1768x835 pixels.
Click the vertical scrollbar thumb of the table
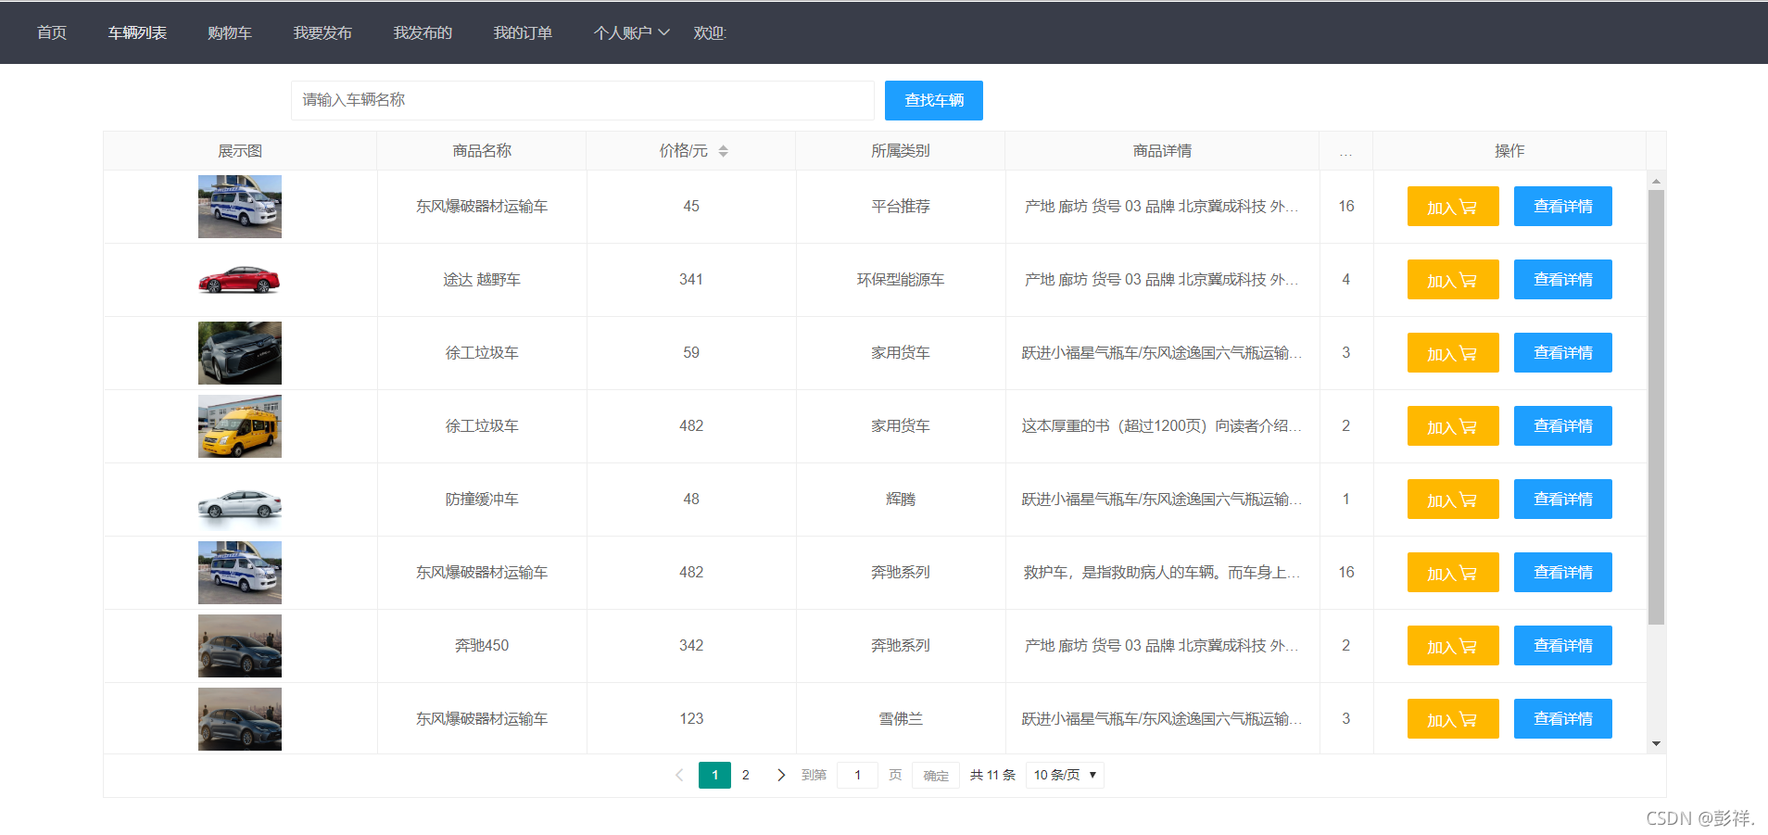(x=1656, y=407)
